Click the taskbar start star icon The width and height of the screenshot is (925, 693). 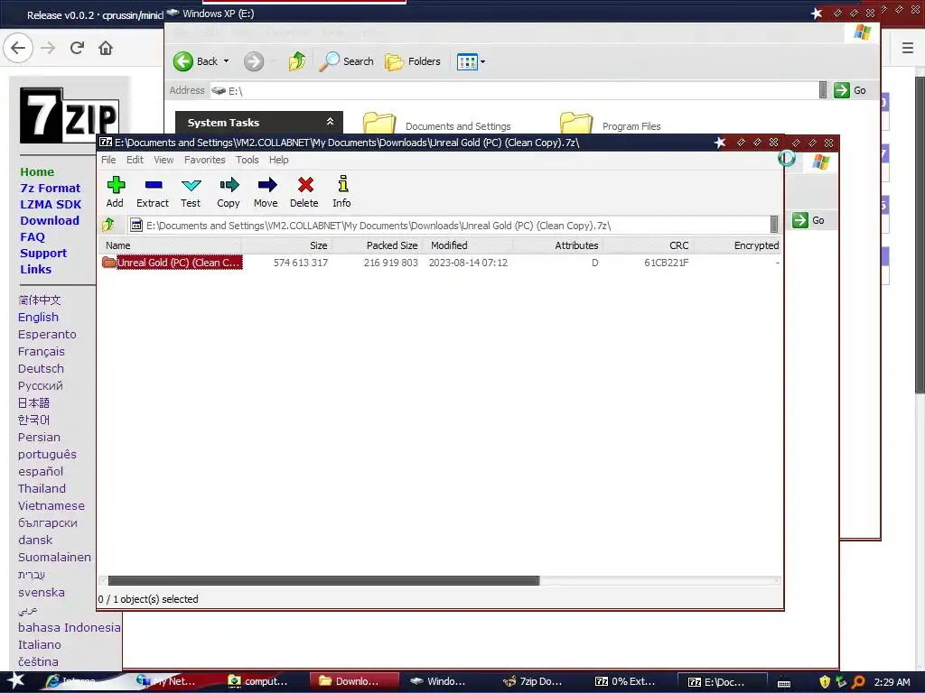coord(16,680)
